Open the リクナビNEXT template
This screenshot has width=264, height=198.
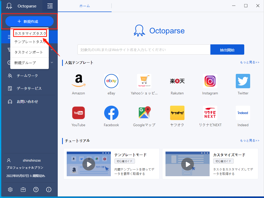(210, 113)
